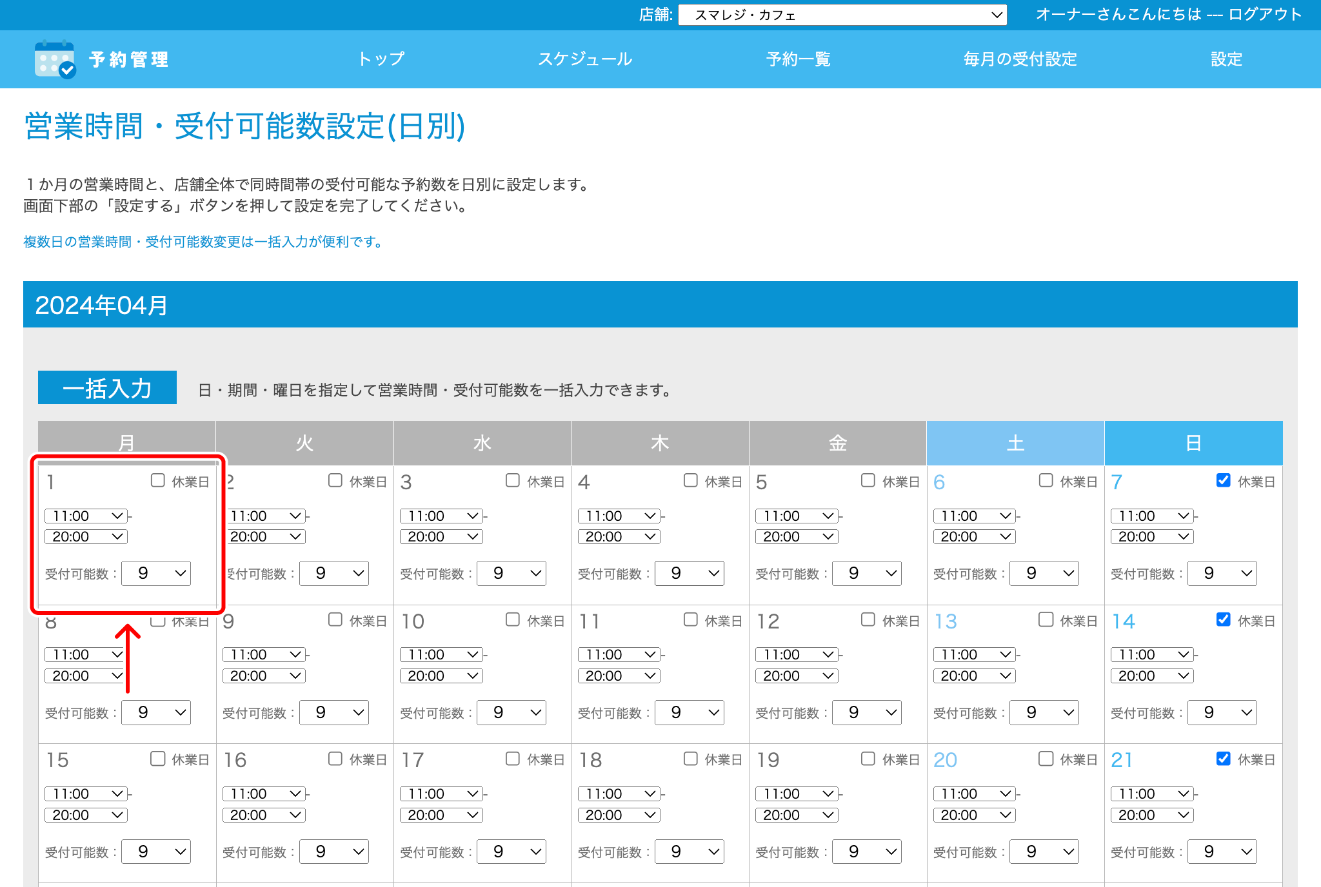Mark April 13 as 休業日
This screenshot has width=1321, height=887.
click(x=1045, y=619)
